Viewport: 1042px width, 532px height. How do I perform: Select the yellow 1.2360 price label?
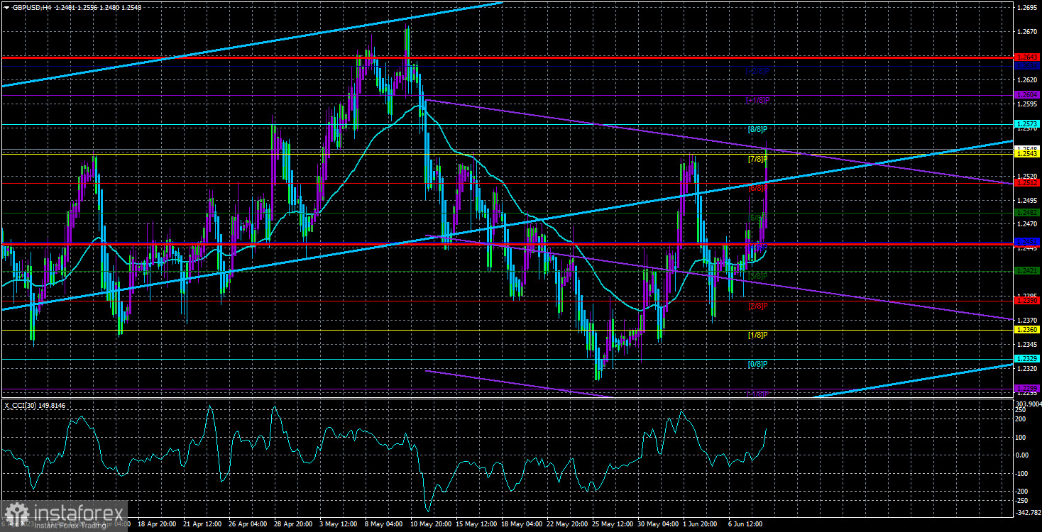coord(1026,330)
